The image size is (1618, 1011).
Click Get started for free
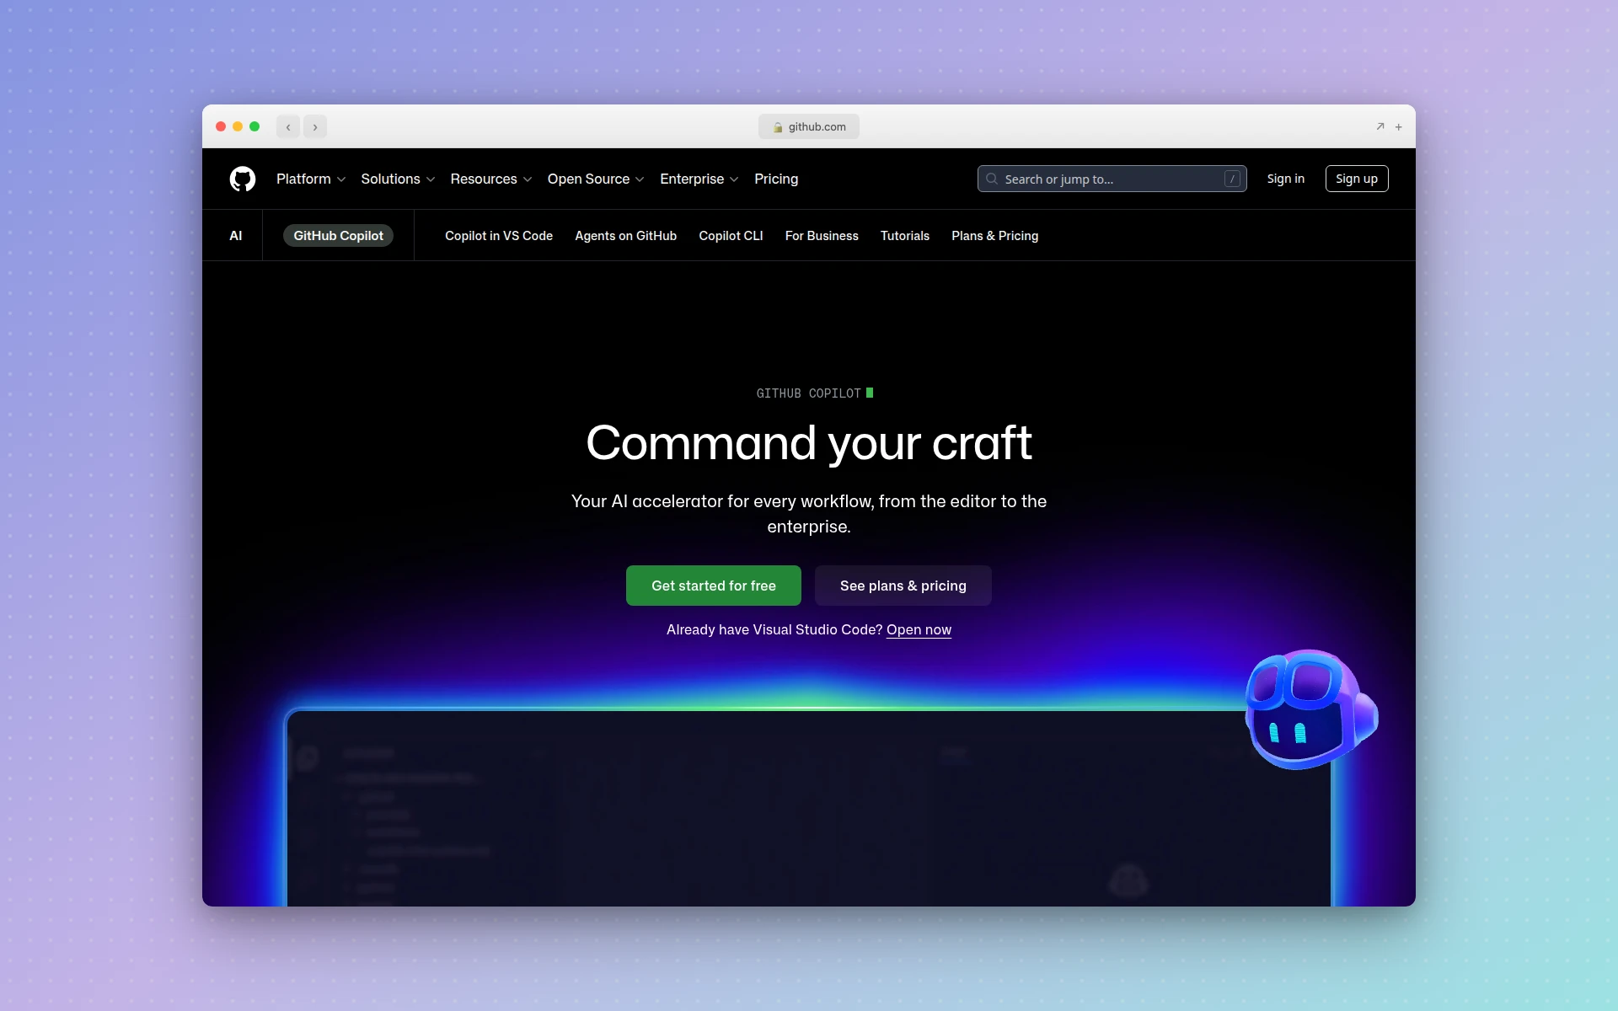coord(713,586)
